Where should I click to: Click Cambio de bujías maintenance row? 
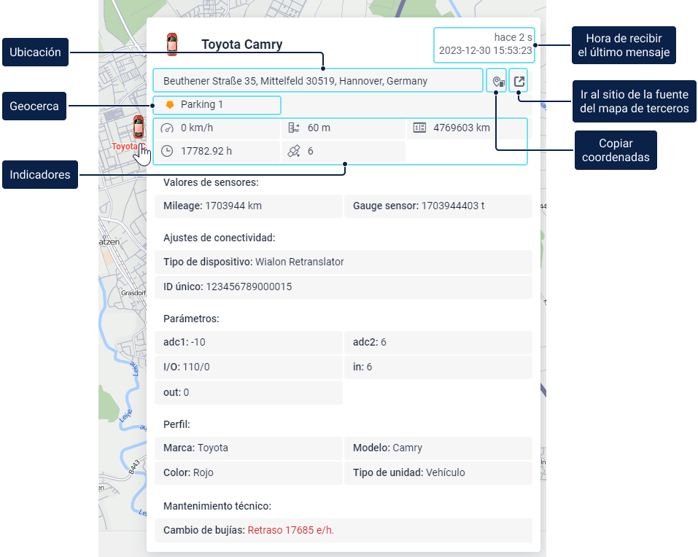pyautogui.click(x=344, y=530)
